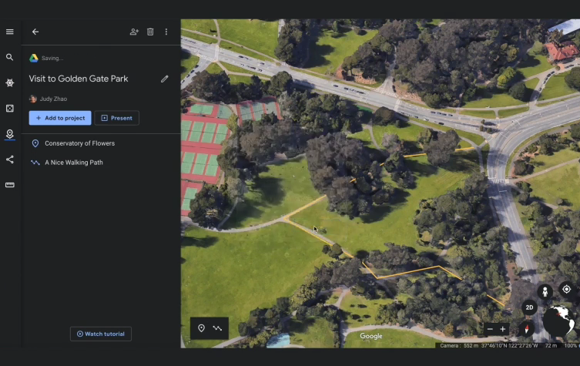Click the Add to project button

tap(60, 118)
